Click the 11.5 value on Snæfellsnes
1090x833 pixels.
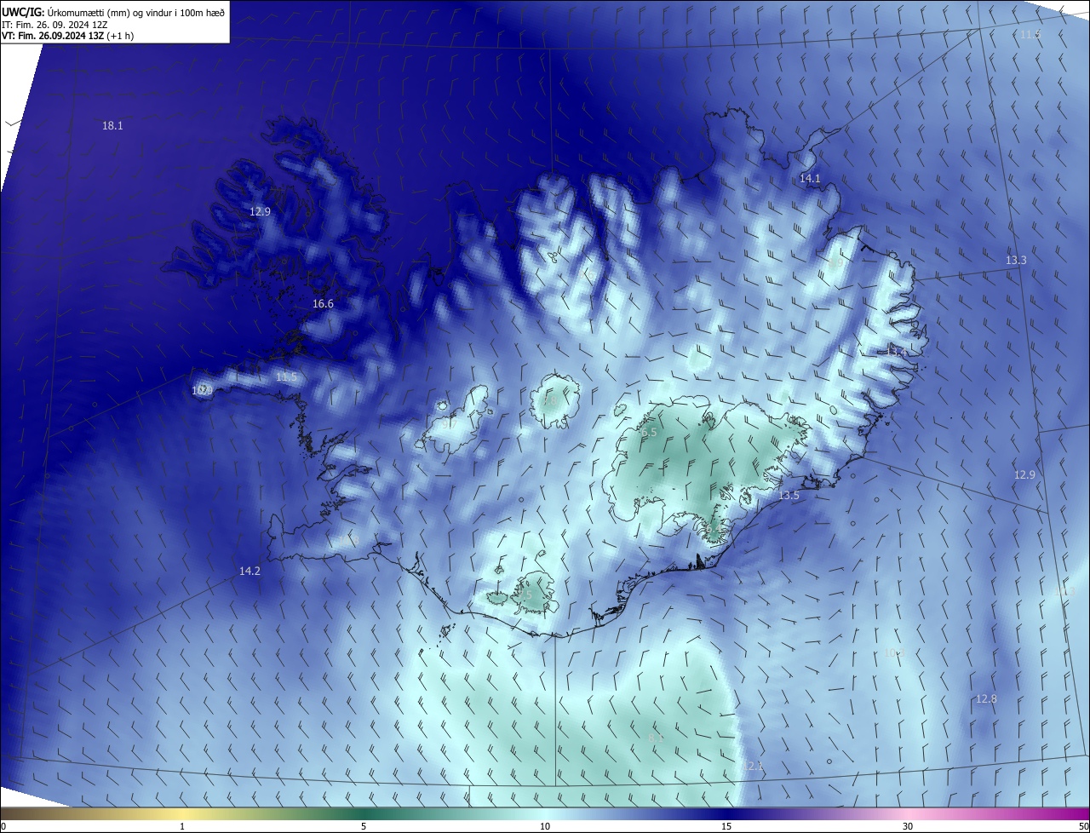pyautogui.click(x=286, y=377)
